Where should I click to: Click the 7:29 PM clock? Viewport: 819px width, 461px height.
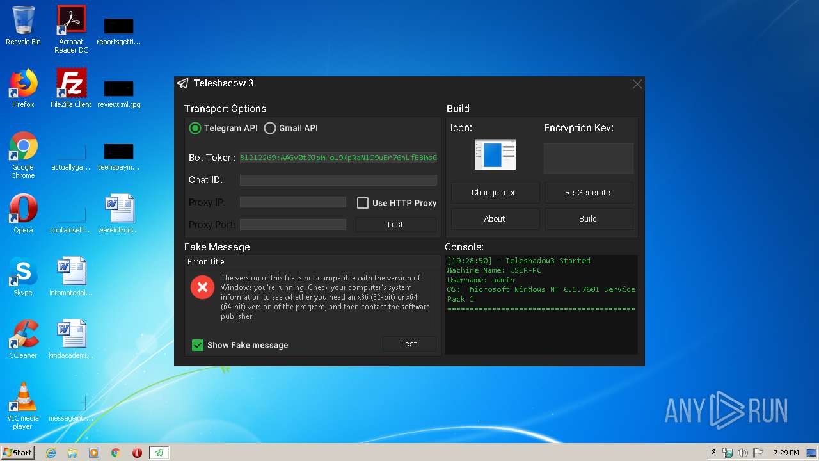pos(786,453)
